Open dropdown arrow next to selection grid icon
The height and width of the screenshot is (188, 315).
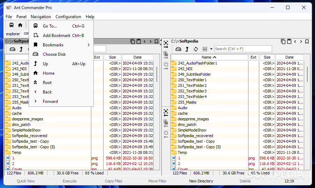211,49
